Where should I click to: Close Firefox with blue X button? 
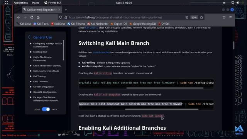tap(232, 10)
